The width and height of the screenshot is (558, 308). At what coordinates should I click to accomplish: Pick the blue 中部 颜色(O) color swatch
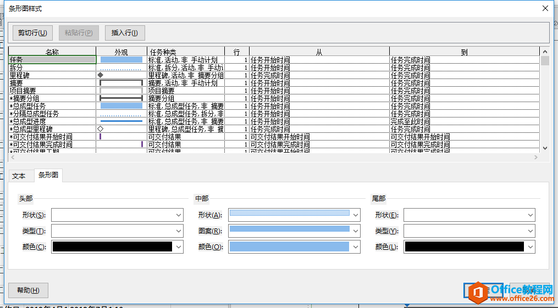[289, 247]
